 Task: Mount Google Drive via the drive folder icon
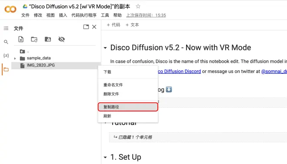(48, 39)
